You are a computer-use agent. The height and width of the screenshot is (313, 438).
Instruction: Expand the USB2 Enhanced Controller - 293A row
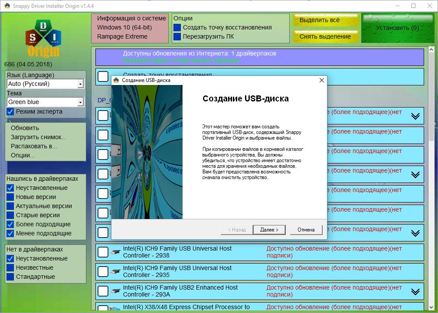[x=415, y=291]
